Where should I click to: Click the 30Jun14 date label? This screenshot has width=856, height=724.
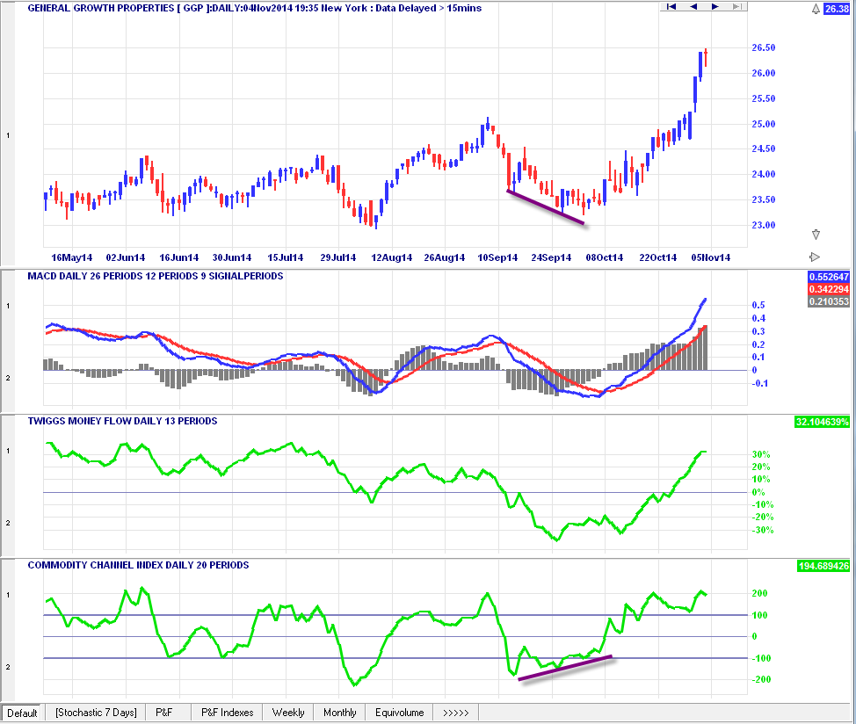(232, 257)
